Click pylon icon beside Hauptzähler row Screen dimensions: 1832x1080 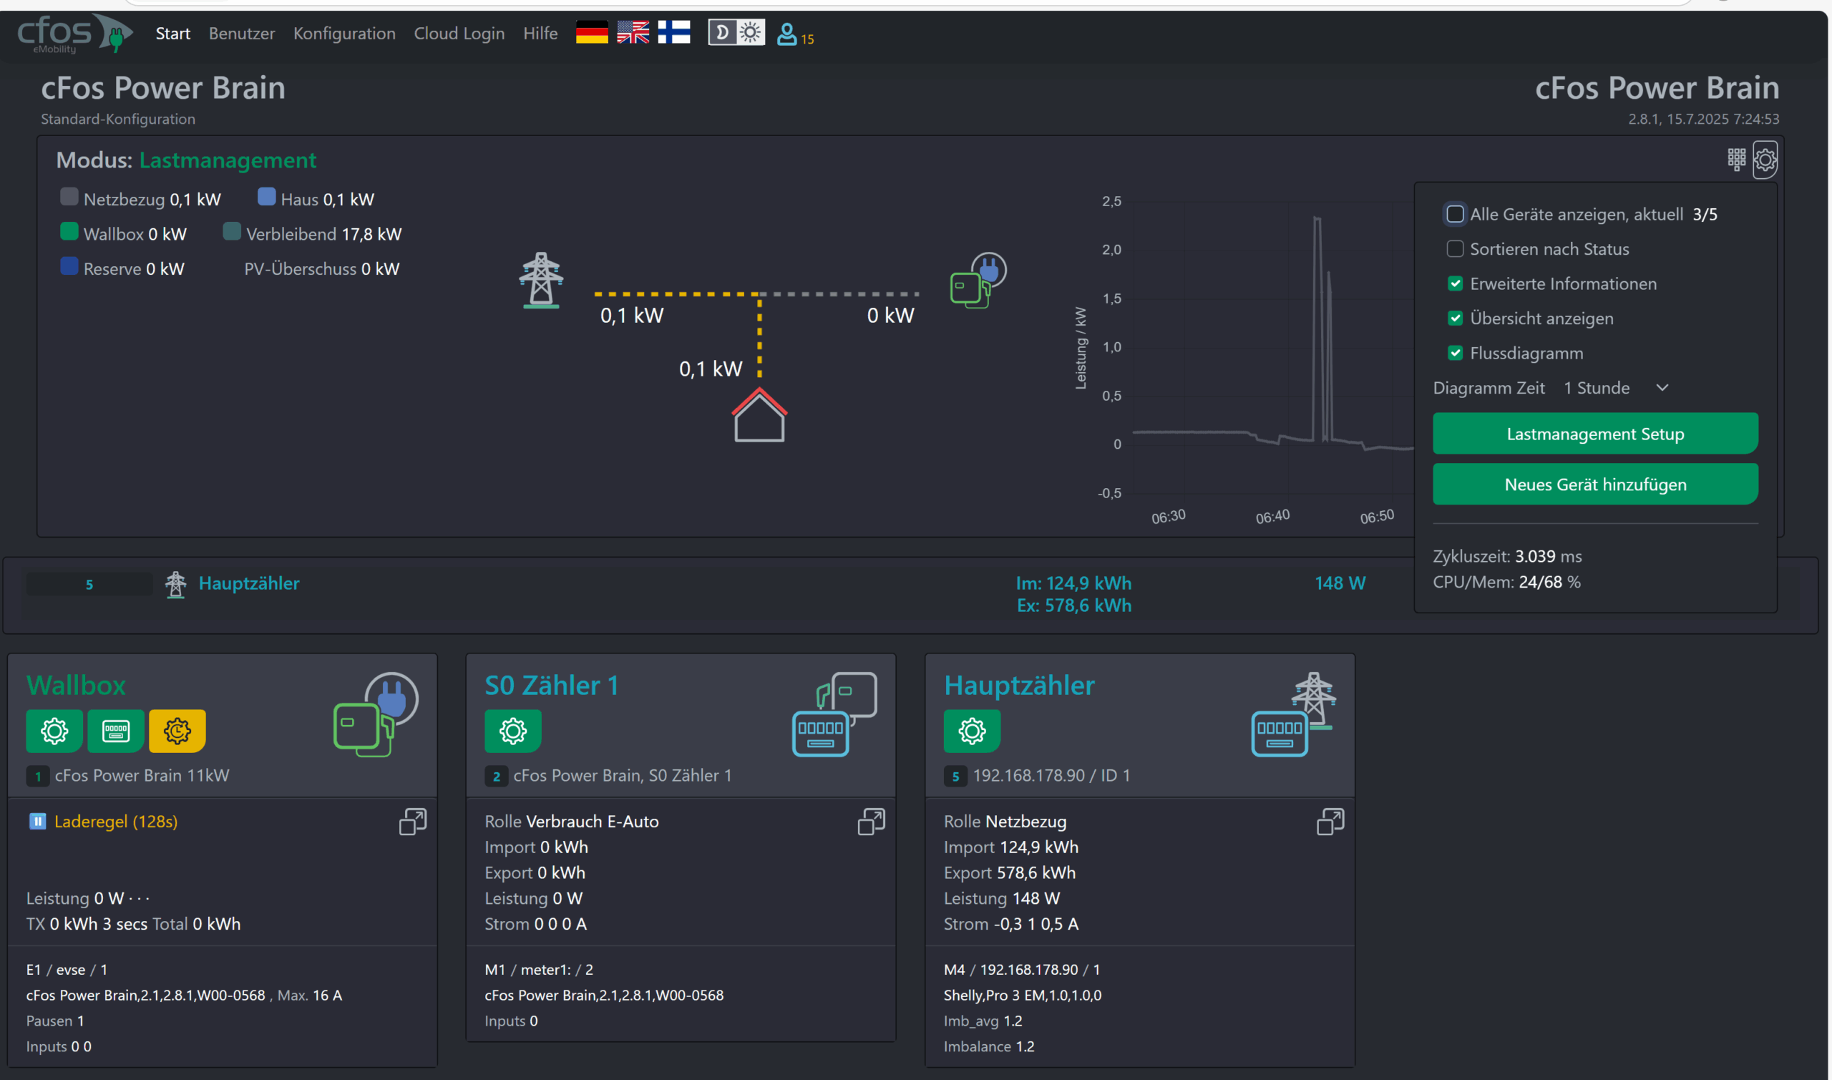tap(175, 585)
